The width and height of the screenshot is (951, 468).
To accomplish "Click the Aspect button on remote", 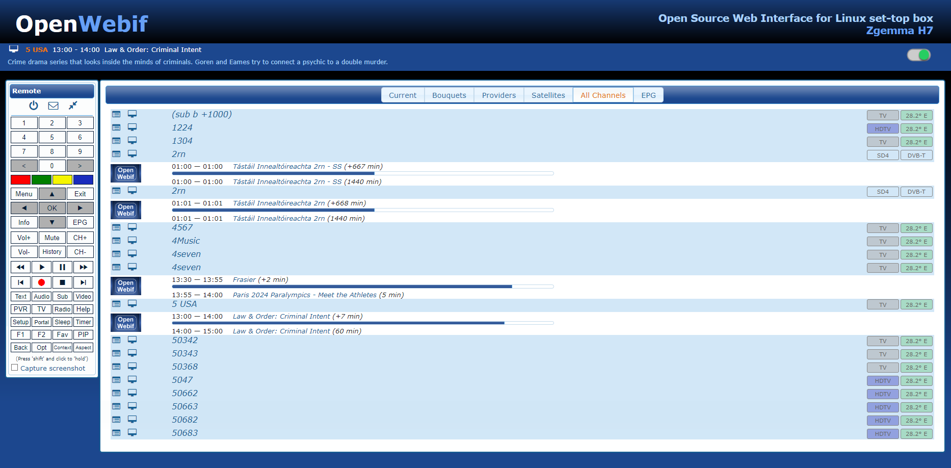I will pyautogui.click(x=83, y=347).
